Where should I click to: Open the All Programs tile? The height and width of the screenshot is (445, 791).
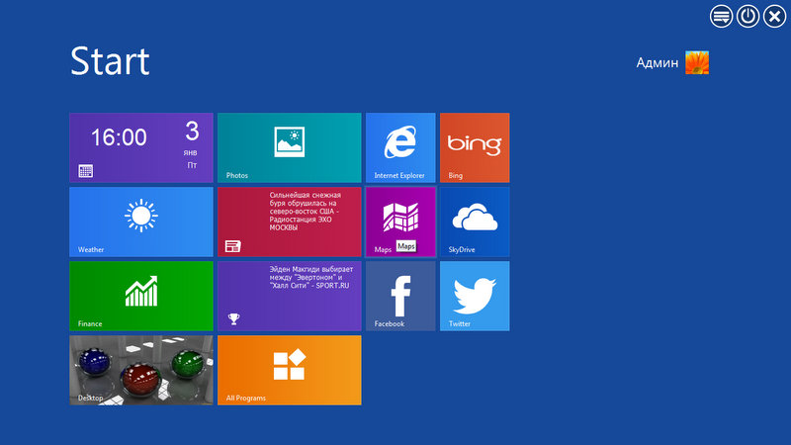coord(289,370)
